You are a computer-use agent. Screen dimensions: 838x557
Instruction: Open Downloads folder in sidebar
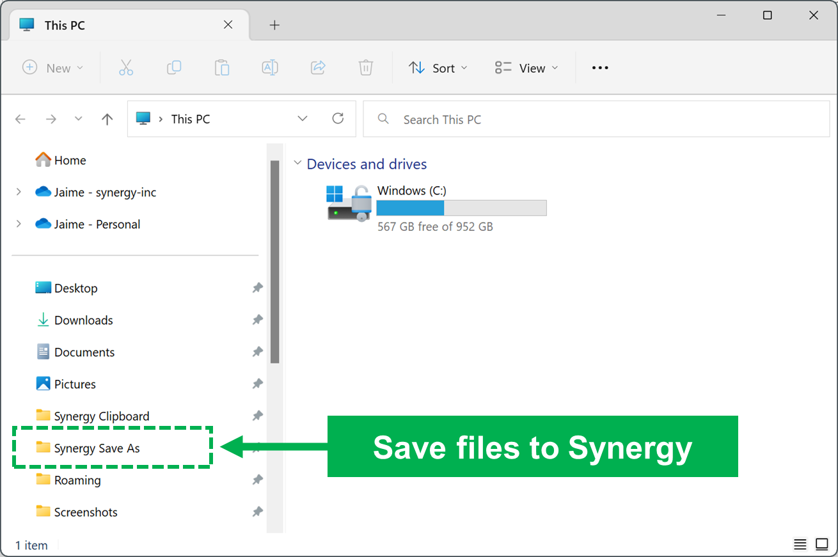click(x=74, y=320)
